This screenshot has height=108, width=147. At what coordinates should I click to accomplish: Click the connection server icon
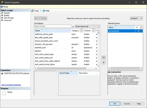(2, 73)
